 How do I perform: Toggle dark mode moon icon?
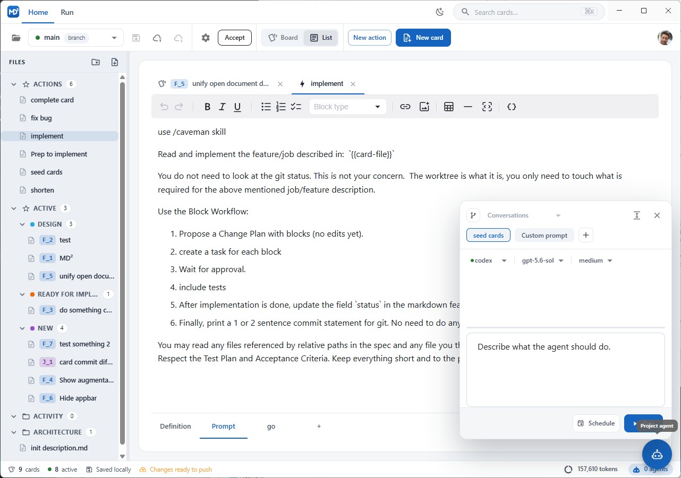[x=439, y=12]
